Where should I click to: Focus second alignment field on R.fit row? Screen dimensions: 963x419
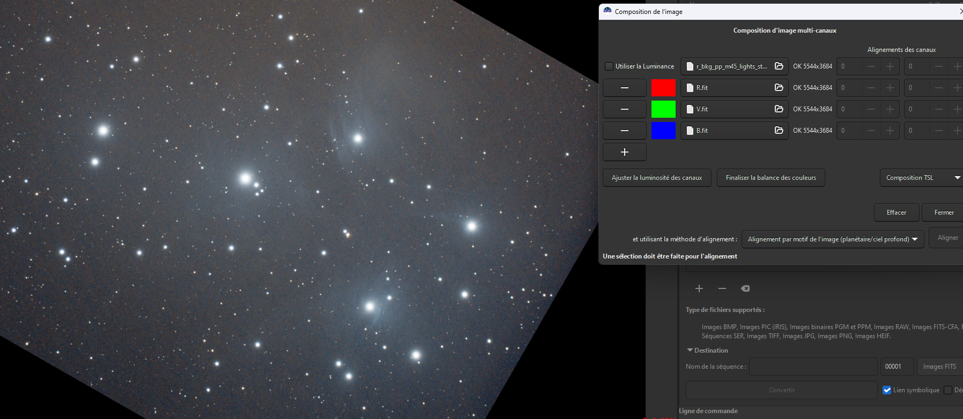pyautogui.click(x=917, y=88)
